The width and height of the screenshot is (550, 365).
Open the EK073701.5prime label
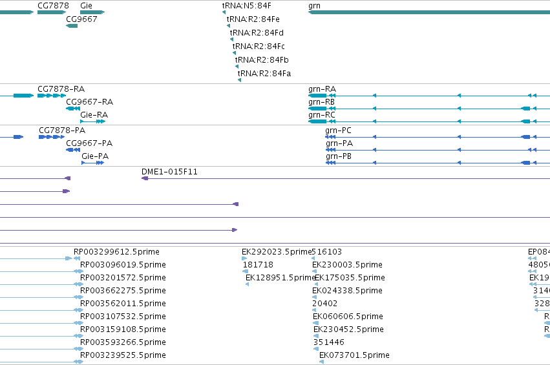tap(354, 355)
